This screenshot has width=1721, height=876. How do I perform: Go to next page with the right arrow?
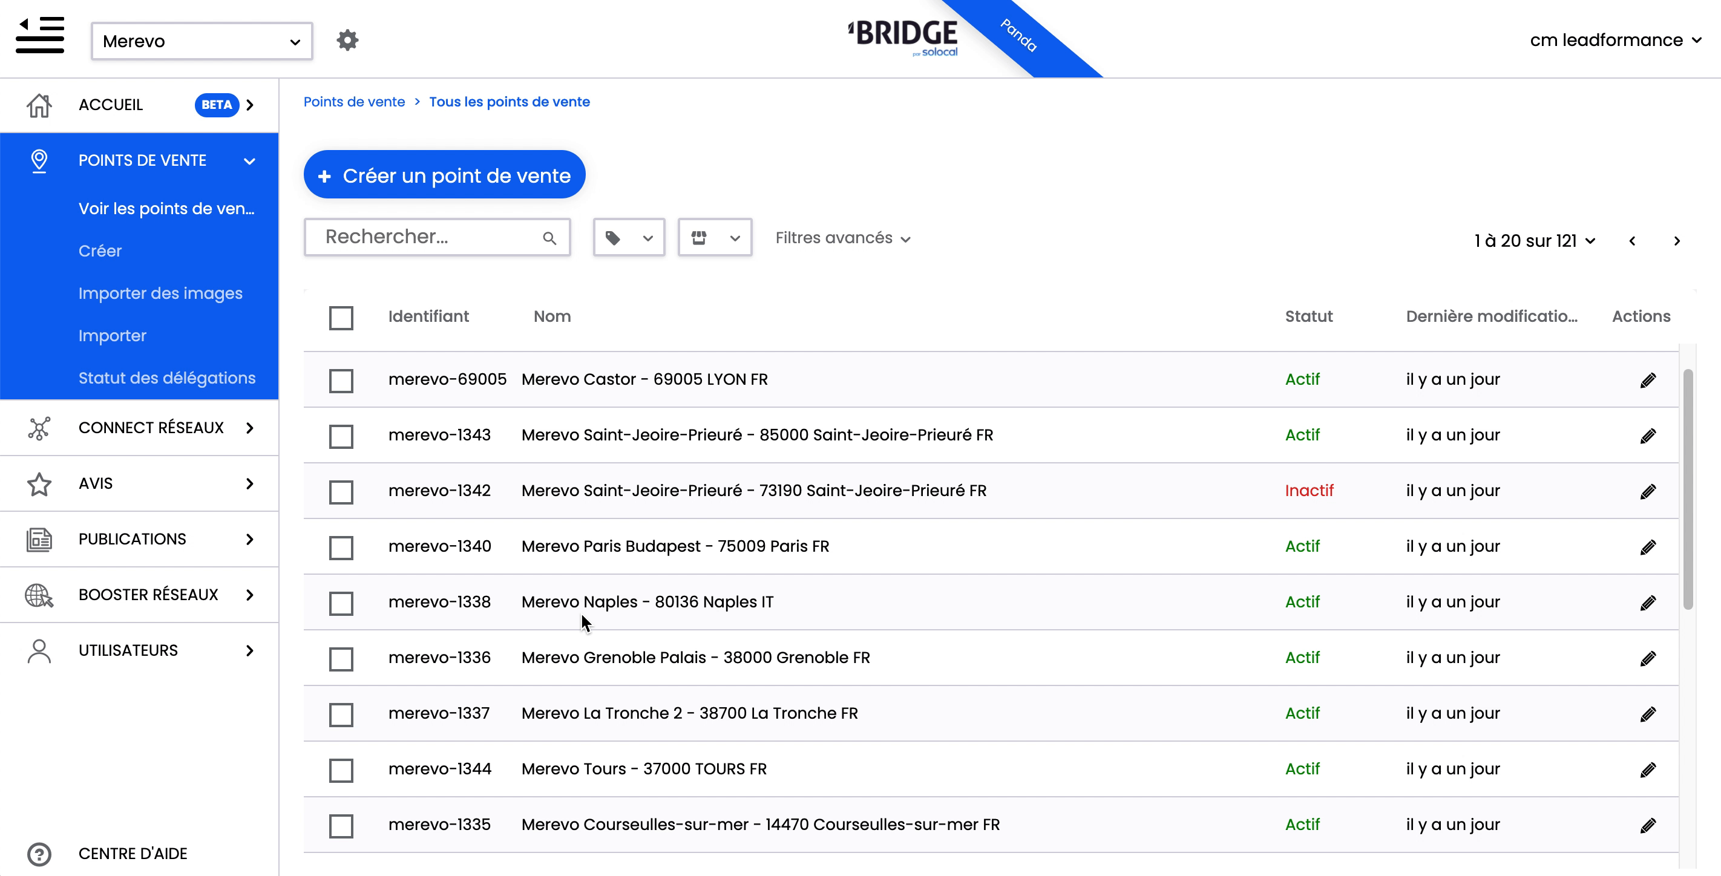click(1676, 241)
